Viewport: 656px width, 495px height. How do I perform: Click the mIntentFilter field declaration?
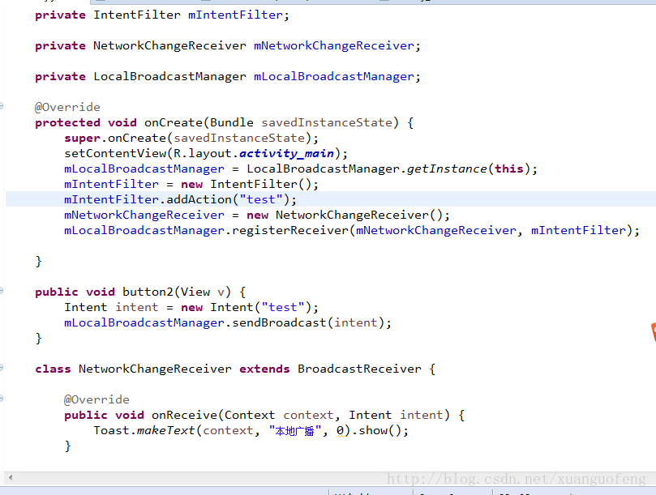236,15
